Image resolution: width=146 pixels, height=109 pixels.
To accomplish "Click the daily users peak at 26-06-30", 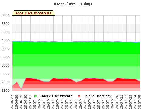I will tap(26, 78).
